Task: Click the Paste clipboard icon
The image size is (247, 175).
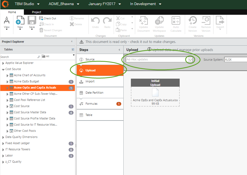Action: [118, 30]
